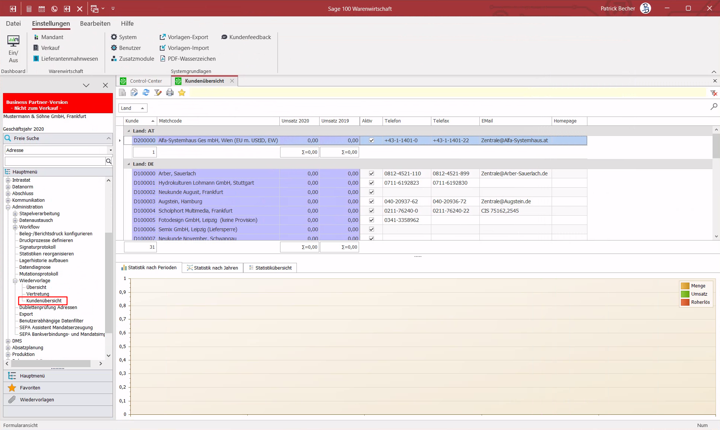
Task: Toggle Aktiv checkbox for Augstein, Hamburg
Action: tap(371, 201)
